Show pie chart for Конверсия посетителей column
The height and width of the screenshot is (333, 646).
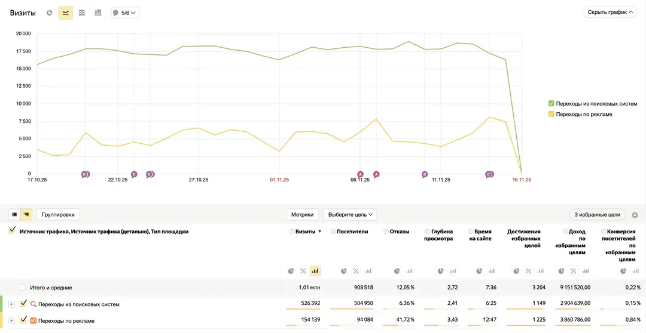point(623,271)
